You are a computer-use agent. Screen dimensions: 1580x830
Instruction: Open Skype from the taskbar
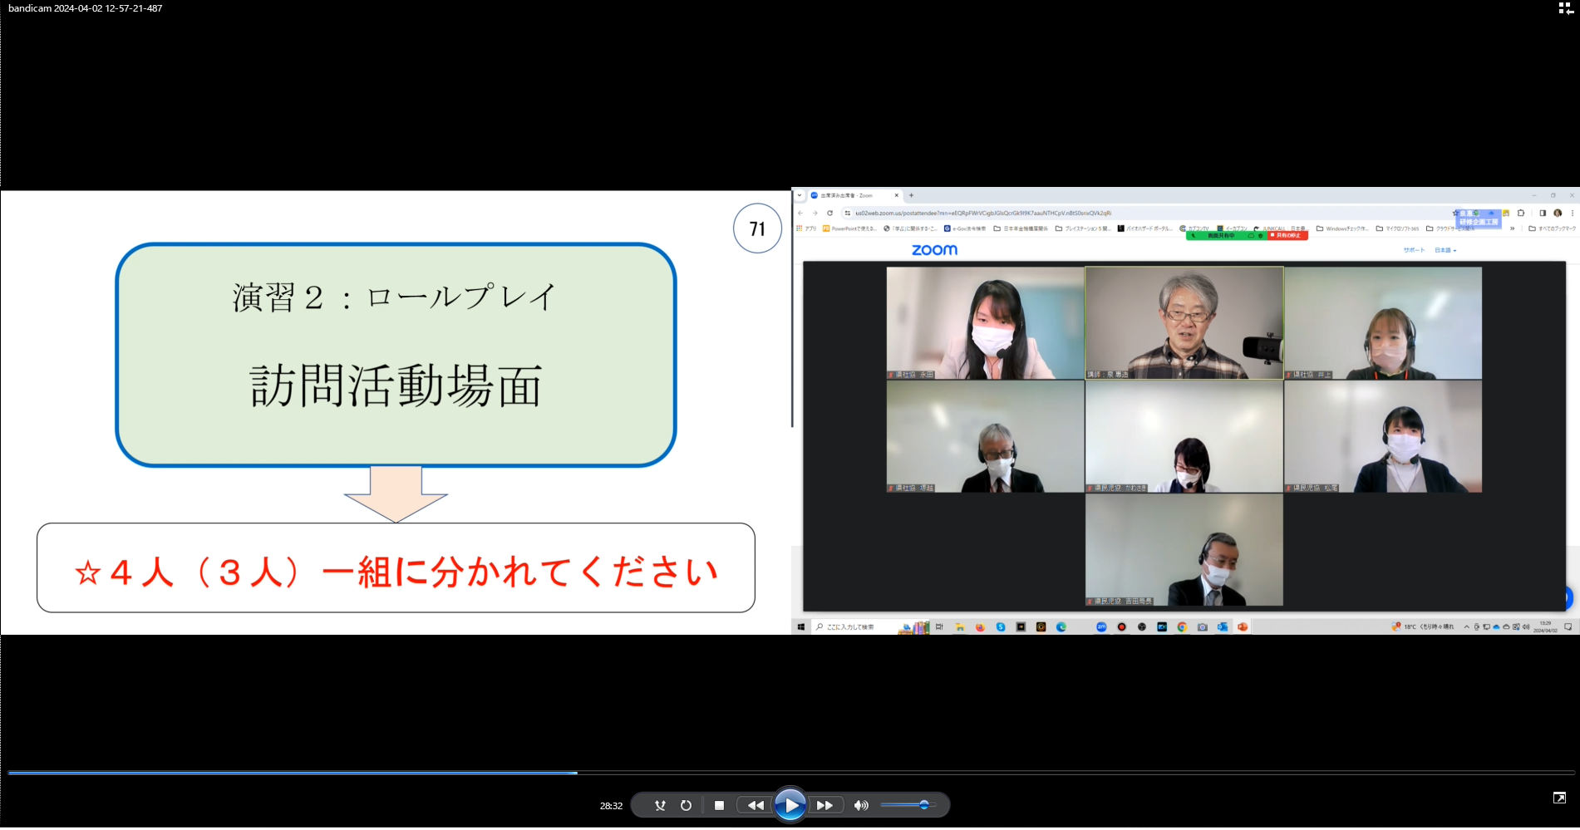[x=1001, y=626]
